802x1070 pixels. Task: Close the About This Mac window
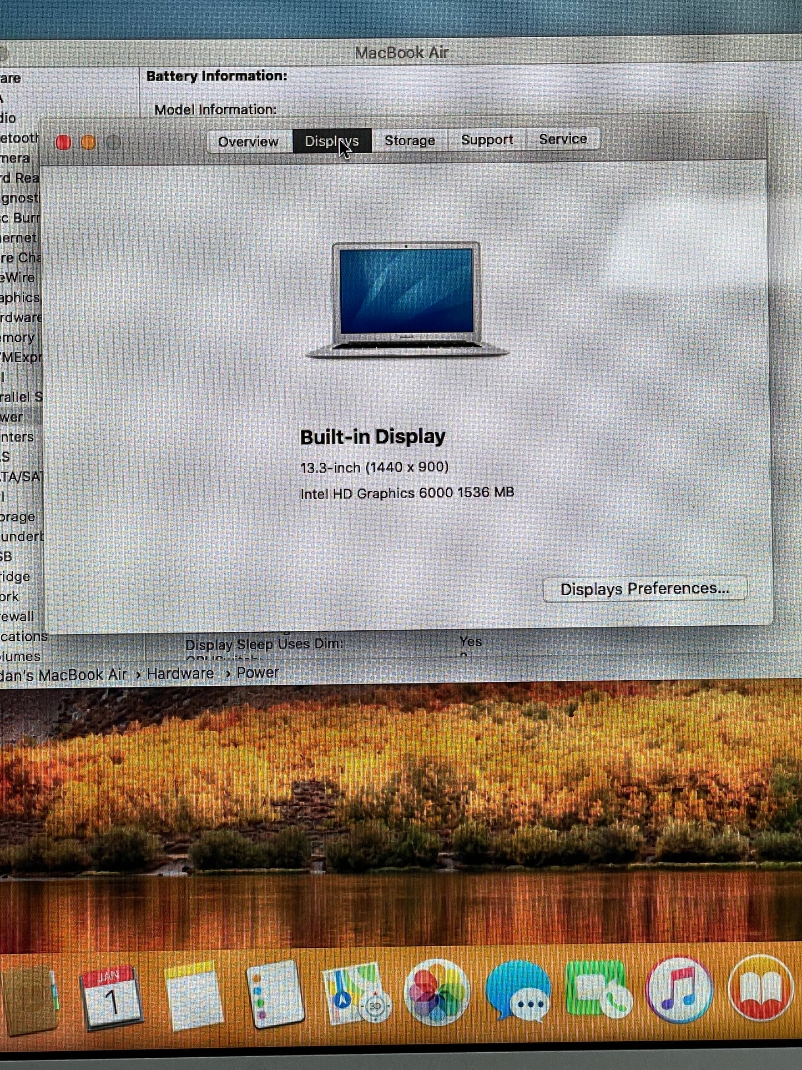tap(63, 143)
